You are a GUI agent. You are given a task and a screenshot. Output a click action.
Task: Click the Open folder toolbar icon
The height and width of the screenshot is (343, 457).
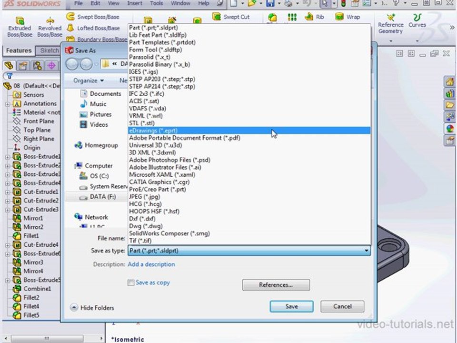pyautogui.click(x=252, y=3)
